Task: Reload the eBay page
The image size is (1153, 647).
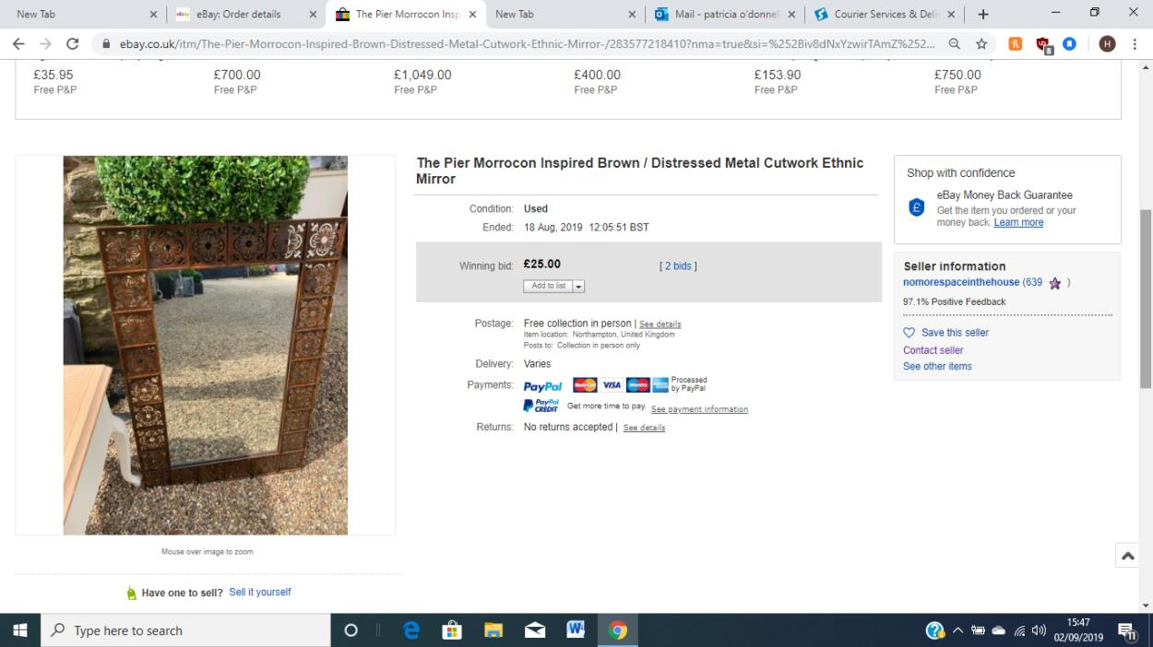Action: 73,43
